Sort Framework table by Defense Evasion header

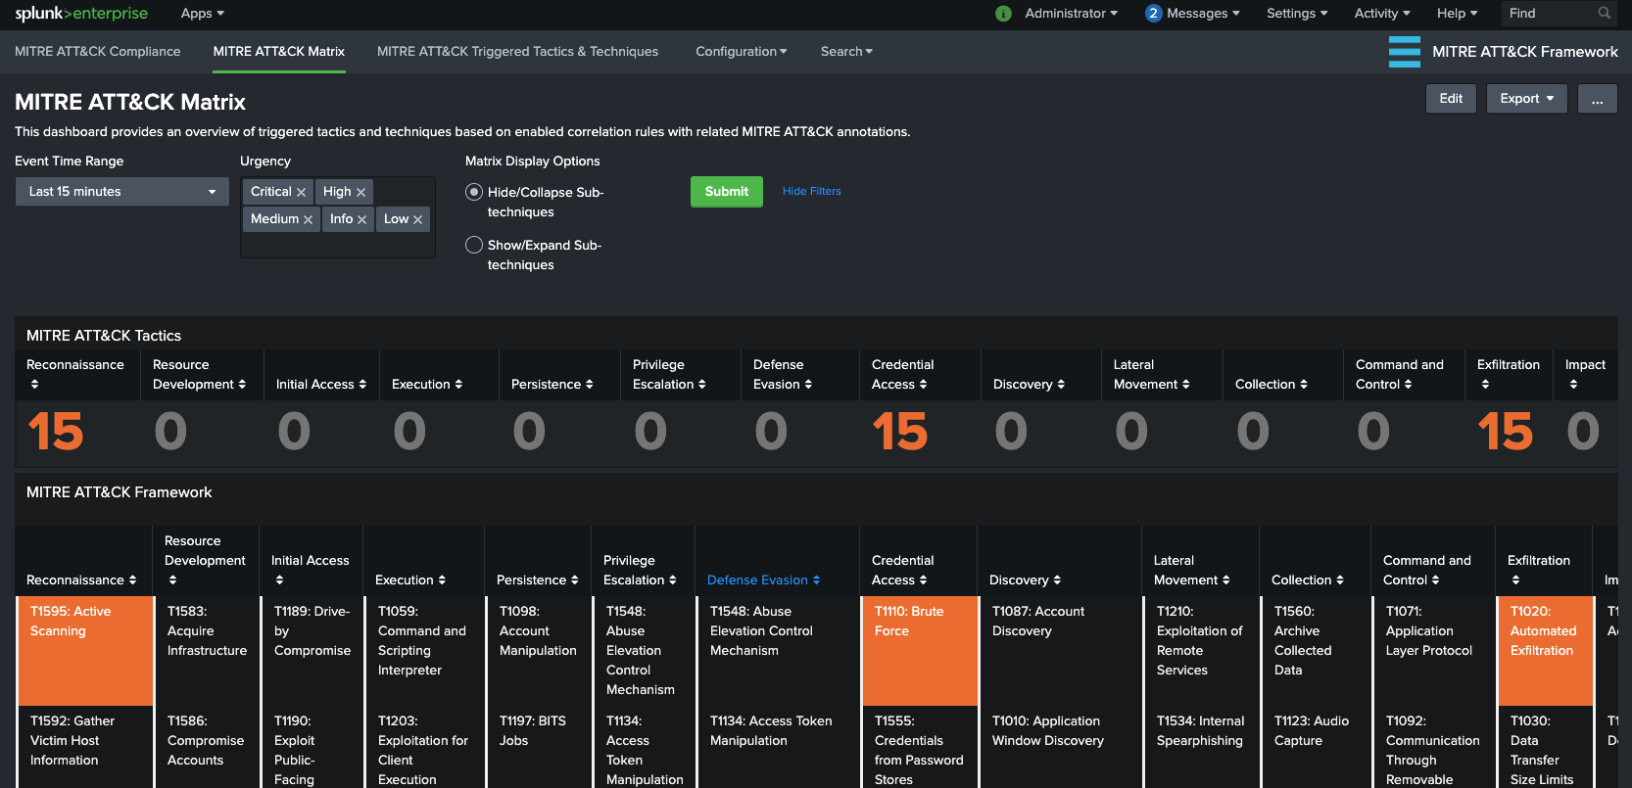pyautogui.click(x=763, y=580)
